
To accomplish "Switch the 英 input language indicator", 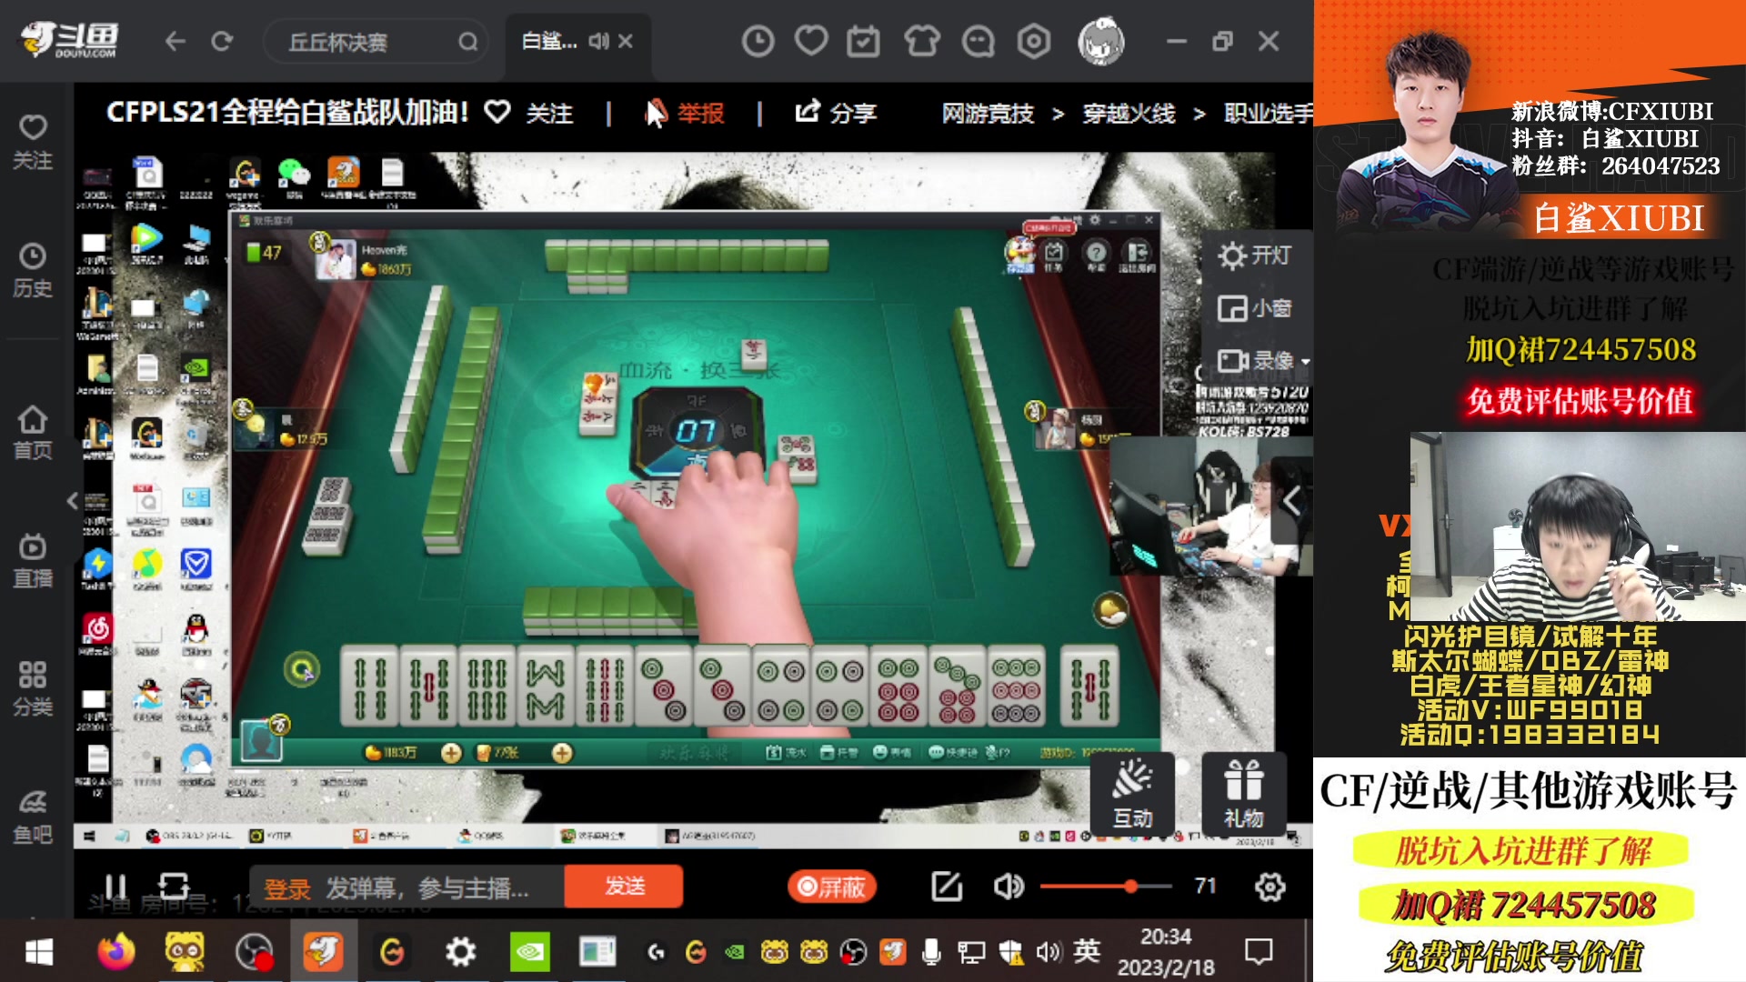I will click(x=1087, y=951).
